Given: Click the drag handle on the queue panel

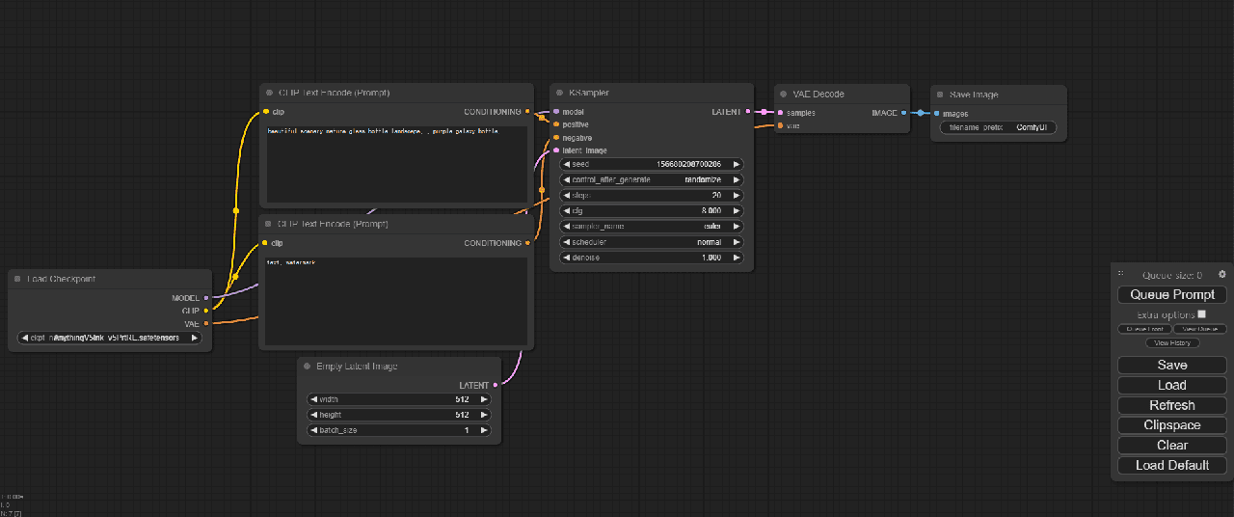Looking at the screenshot, I should click(x=1121, y=275).
